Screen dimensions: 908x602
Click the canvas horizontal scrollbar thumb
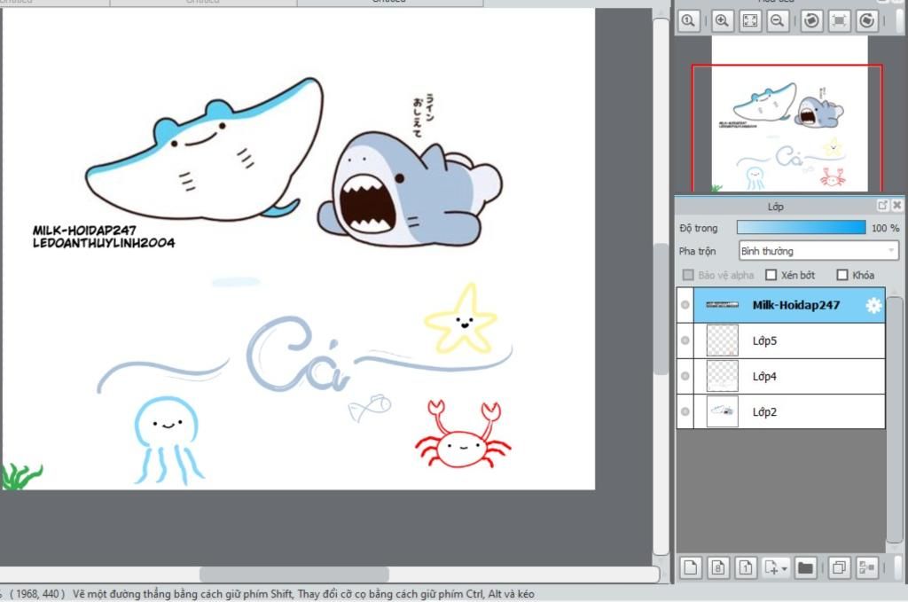(294, 575)
